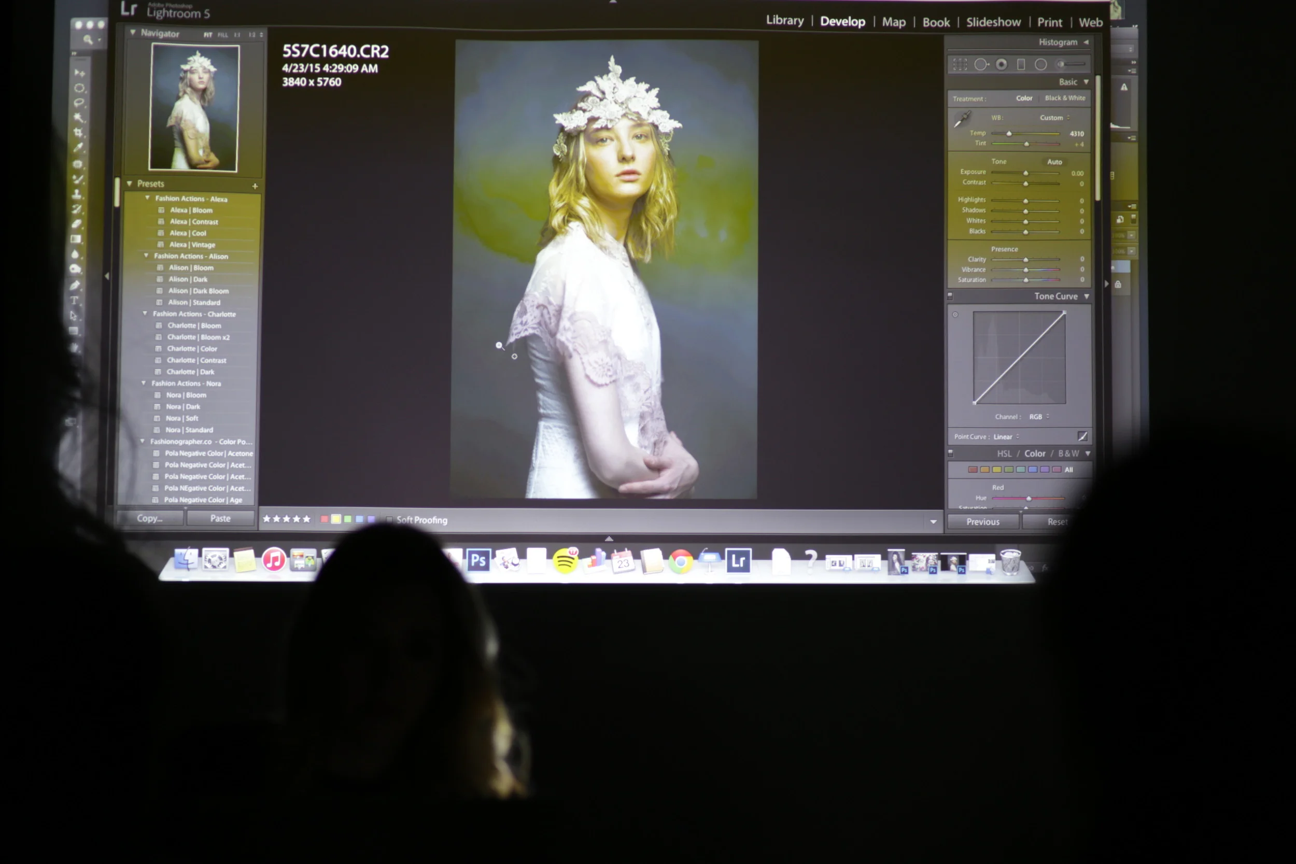The width and height of the screenshot is (1296, 864).
Task: Click the Copy... button
Action: click(x=149, y=518)
